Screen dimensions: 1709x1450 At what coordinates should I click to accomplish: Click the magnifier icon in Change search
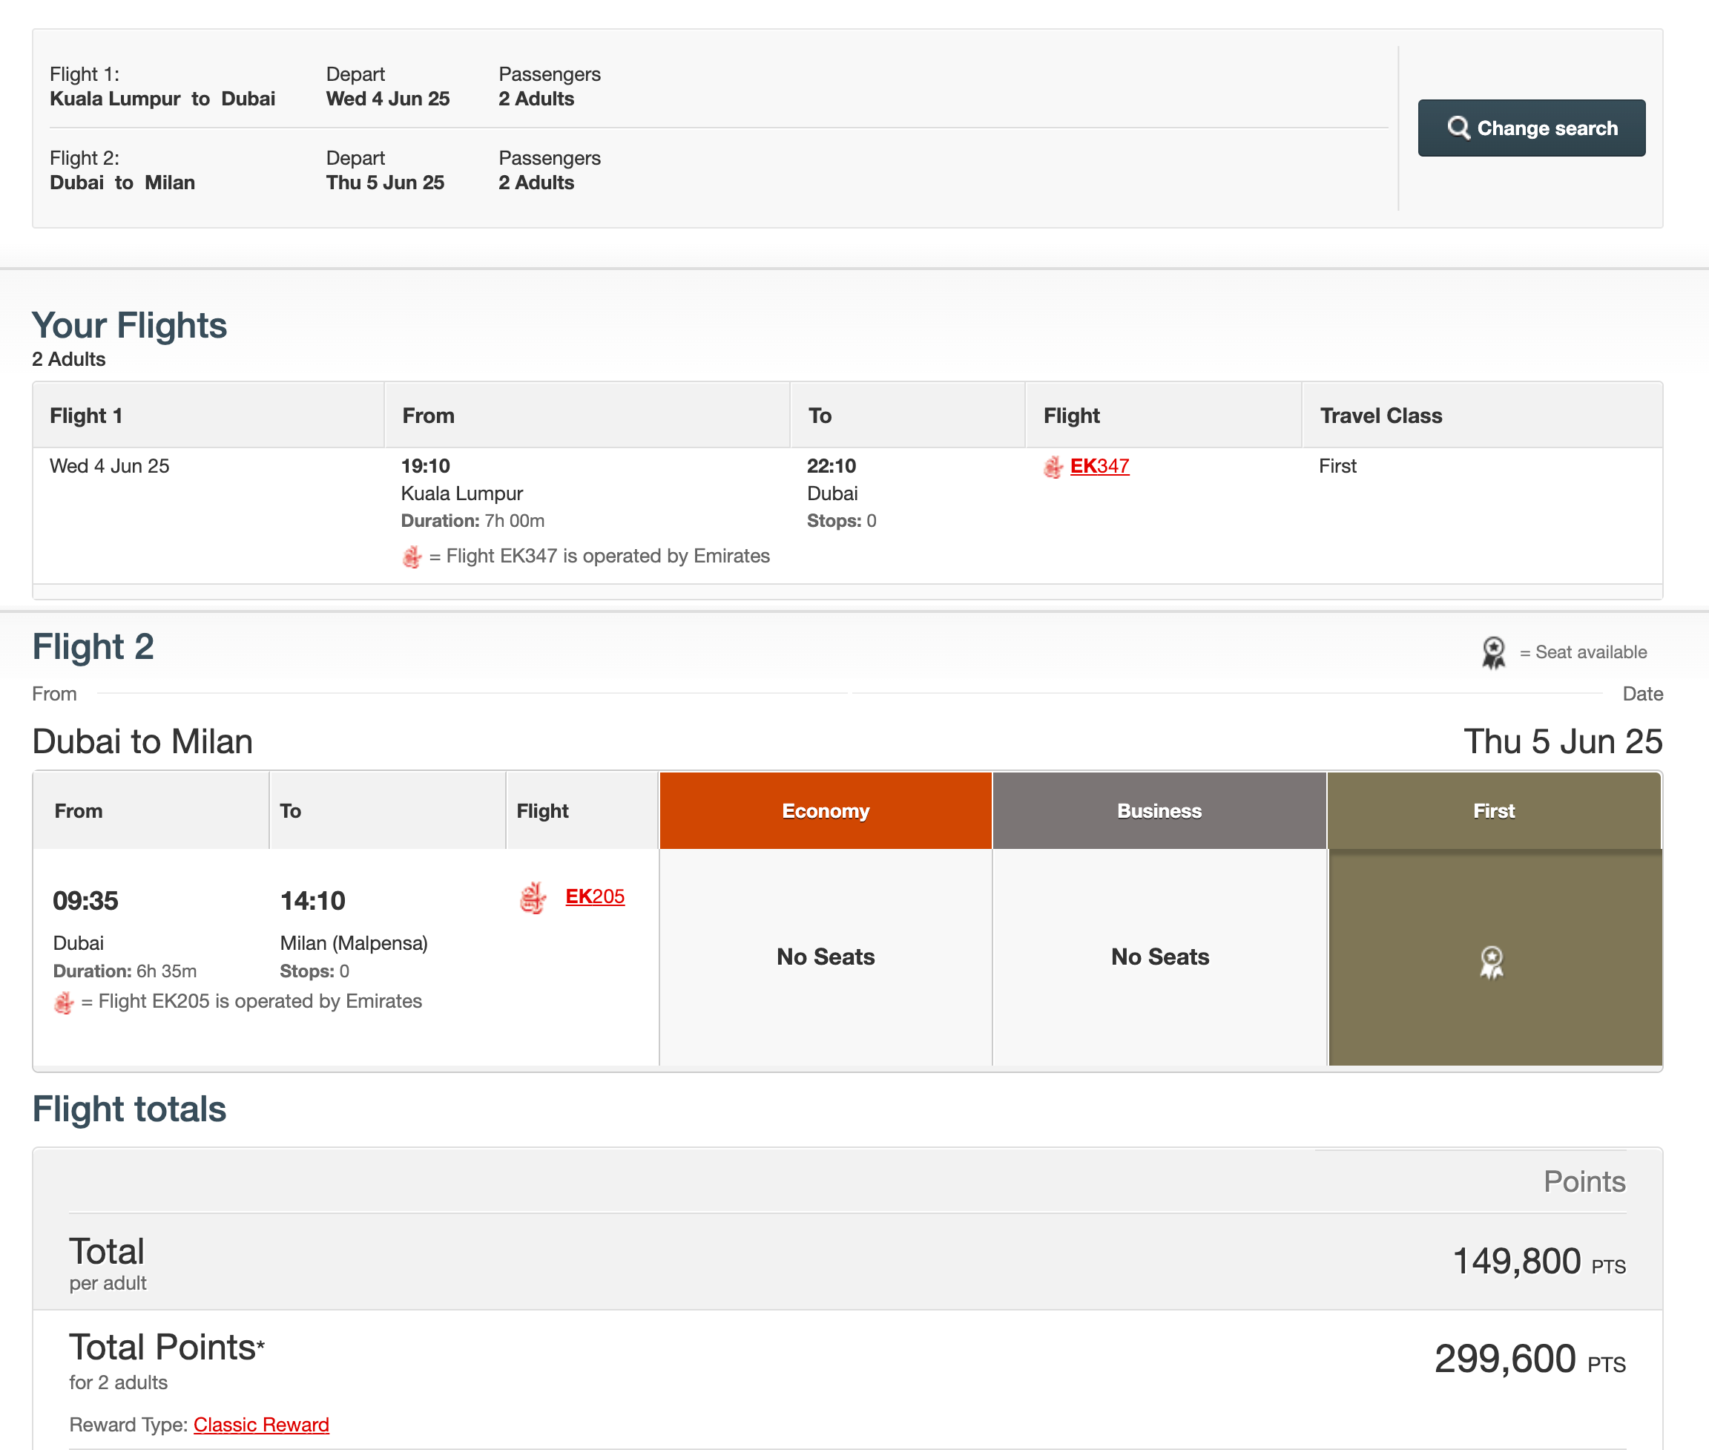click(1458, 128)
